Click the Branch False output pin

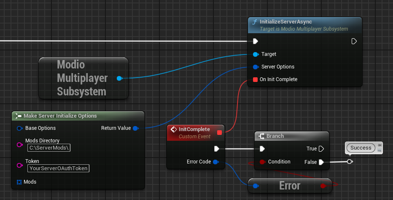coord(321,162)
